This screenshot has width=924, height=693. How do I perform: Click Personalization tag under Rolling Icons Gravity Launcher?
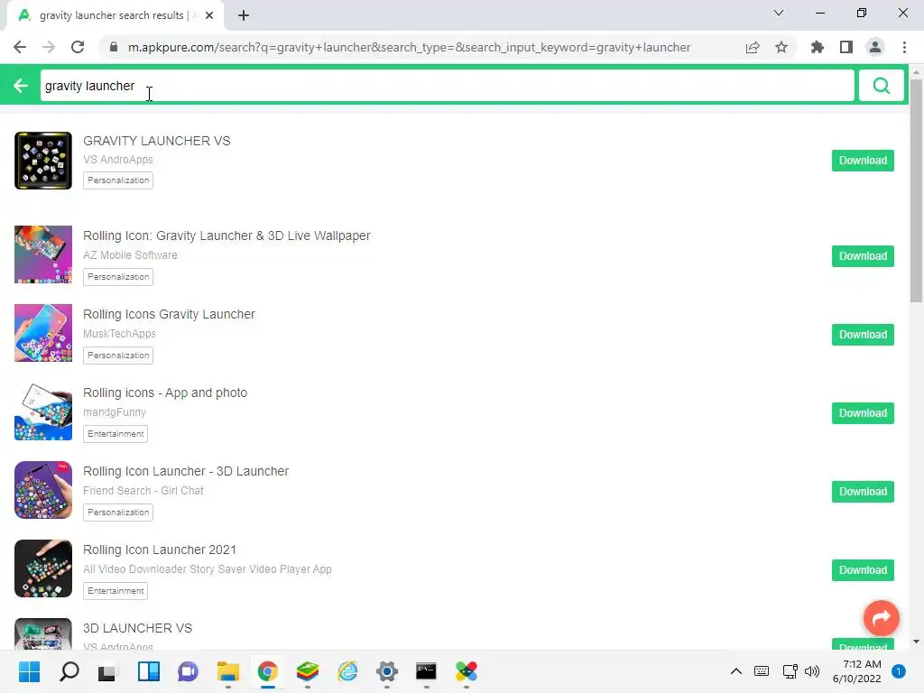coord(118,356)
